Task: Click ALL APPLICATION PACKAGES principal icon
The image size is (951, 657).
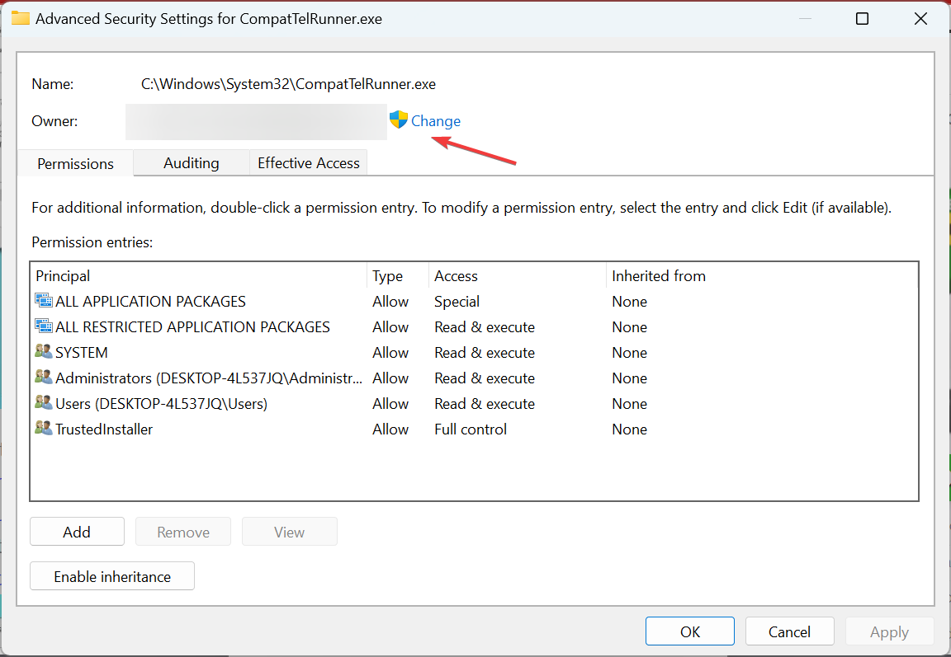Action: [x=44, y=302]
